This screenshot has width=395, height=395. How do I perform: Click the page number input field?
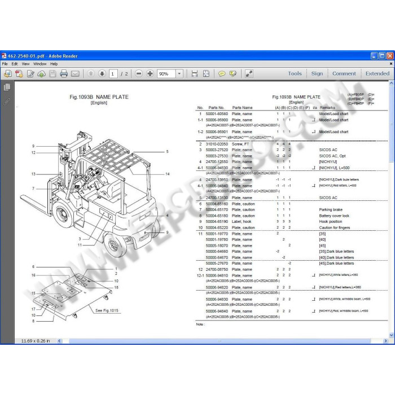click(113, 74)
